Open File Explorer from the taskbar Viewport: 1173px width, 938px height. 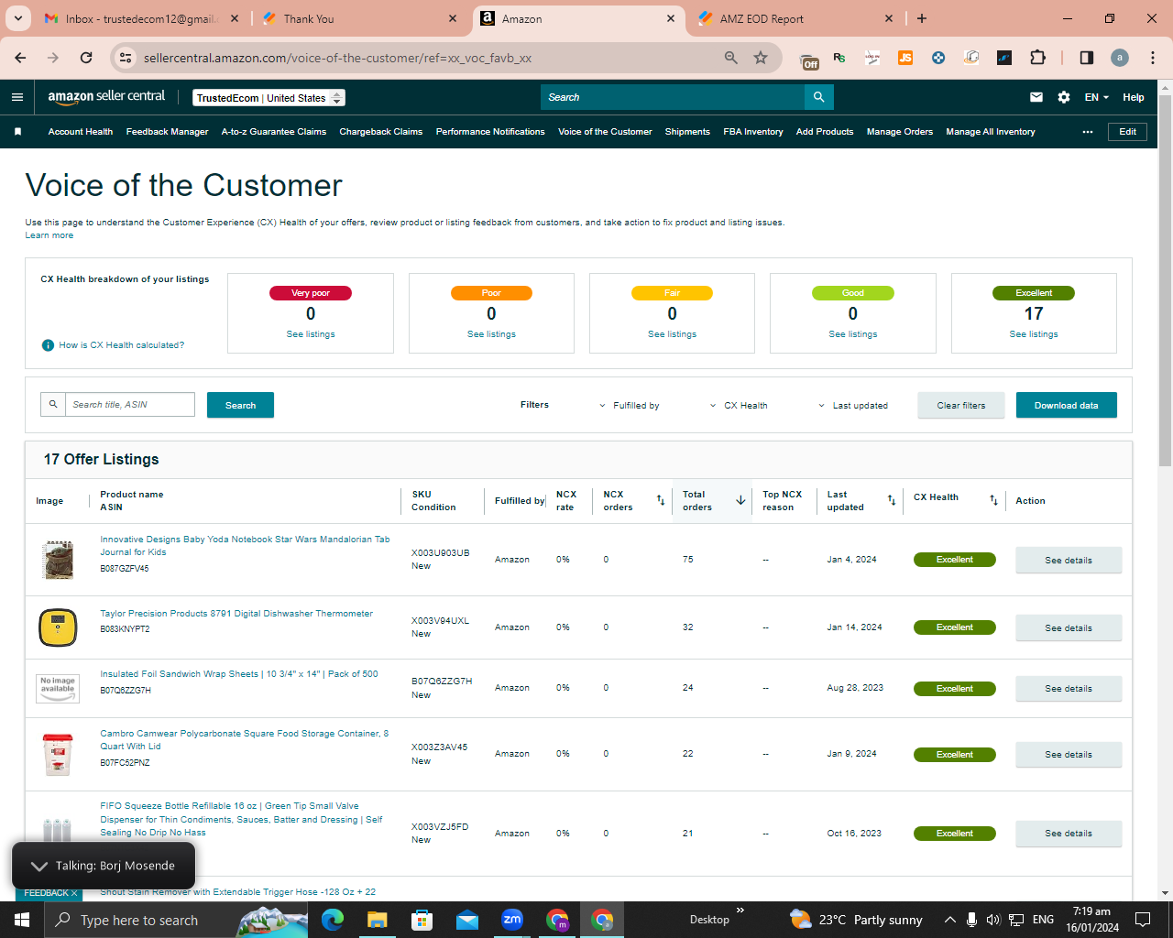[x=378, y=920]
